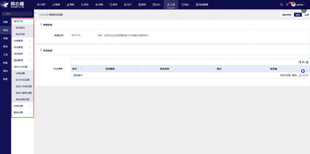Open the GMP top menu
This screenshot has width=310, height=154.
(41, 5)
